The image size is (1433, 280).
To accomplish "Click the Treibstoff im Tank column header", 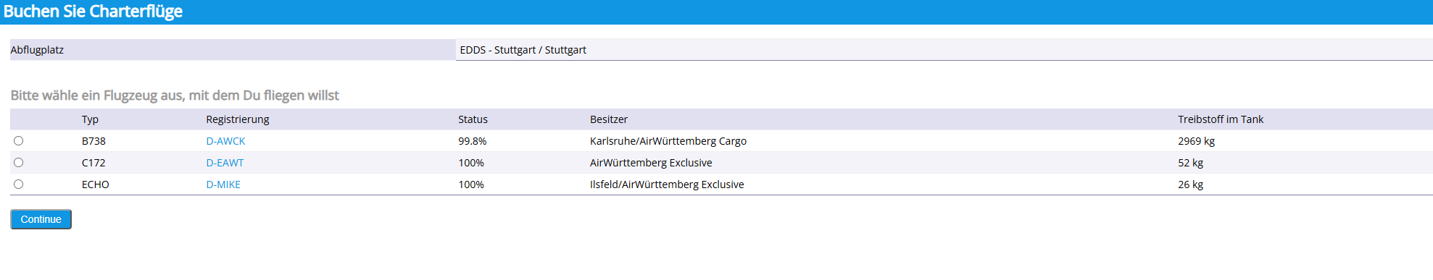I will [1221, 119].
